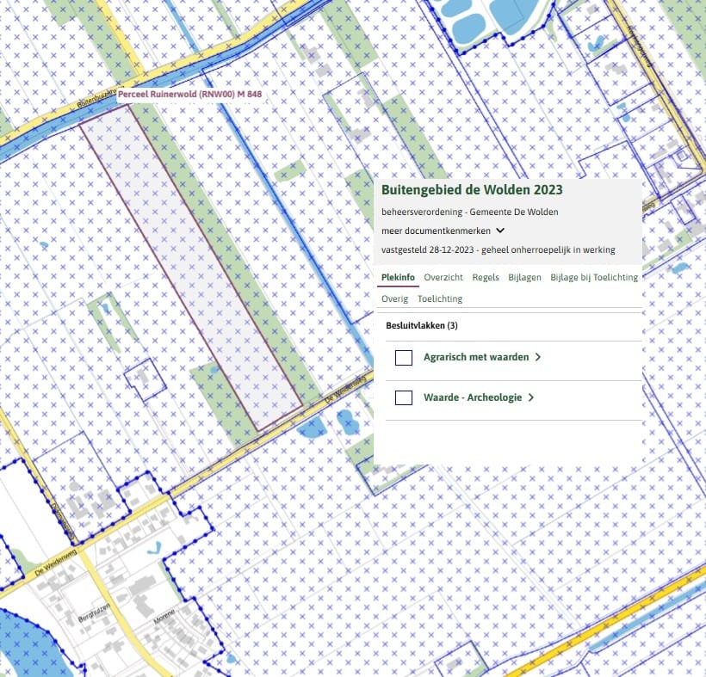Select the Overig tab

pyautogui.click(x=394, y=299)
